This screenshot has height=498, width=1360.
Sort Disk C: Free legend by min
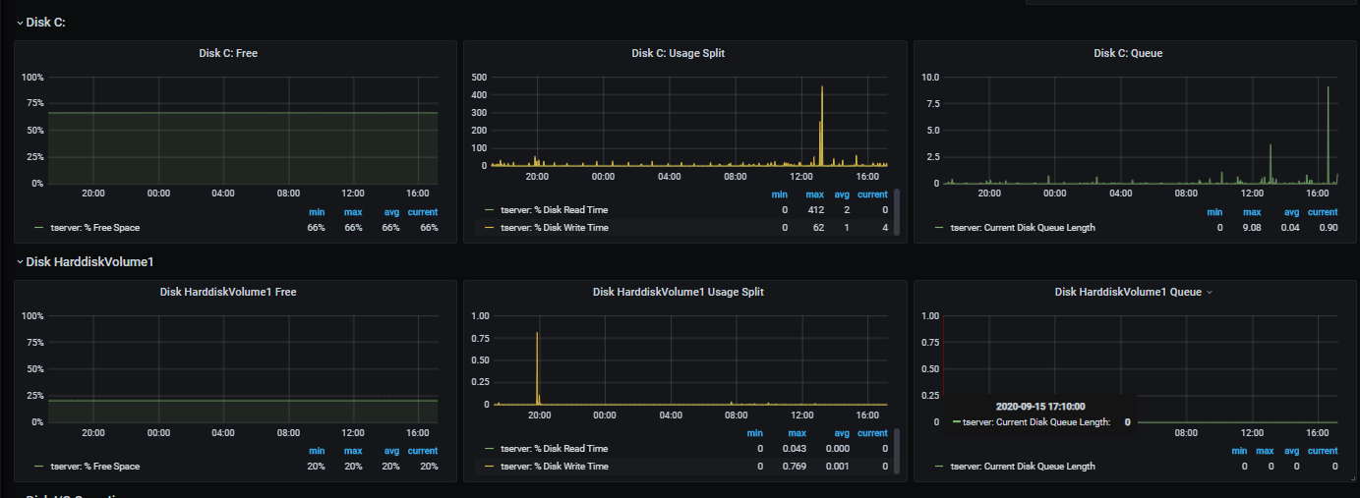point(317,212)
